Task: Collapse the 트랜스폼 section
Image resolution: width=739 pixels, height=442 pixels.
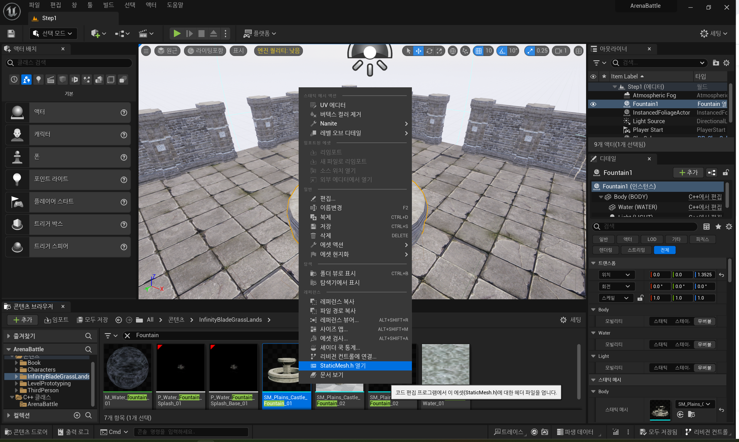Action: pyautogui.click(x=593, y=263)
